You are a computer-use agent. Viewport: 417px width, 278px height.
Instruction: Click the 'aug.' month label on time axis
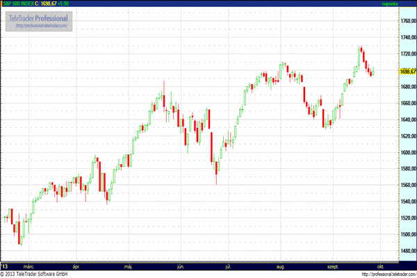281,266
